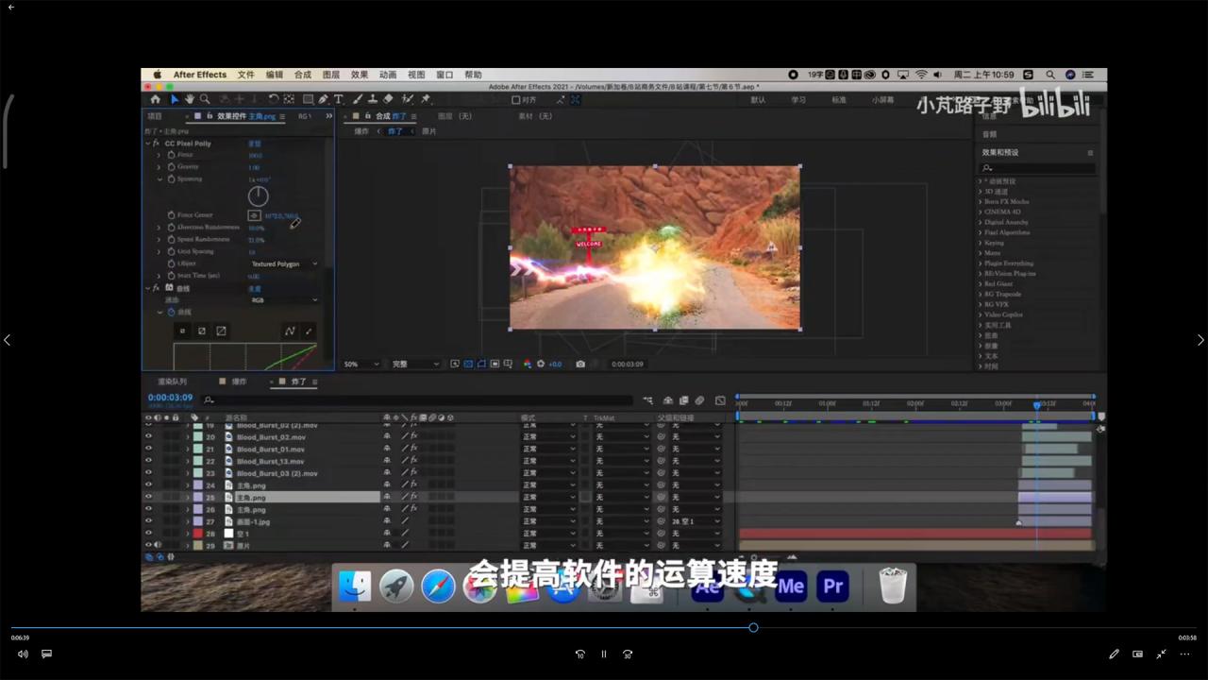Click the Spotlight search icon in menu bar
1208x680 pixels.
[1051, 75]
